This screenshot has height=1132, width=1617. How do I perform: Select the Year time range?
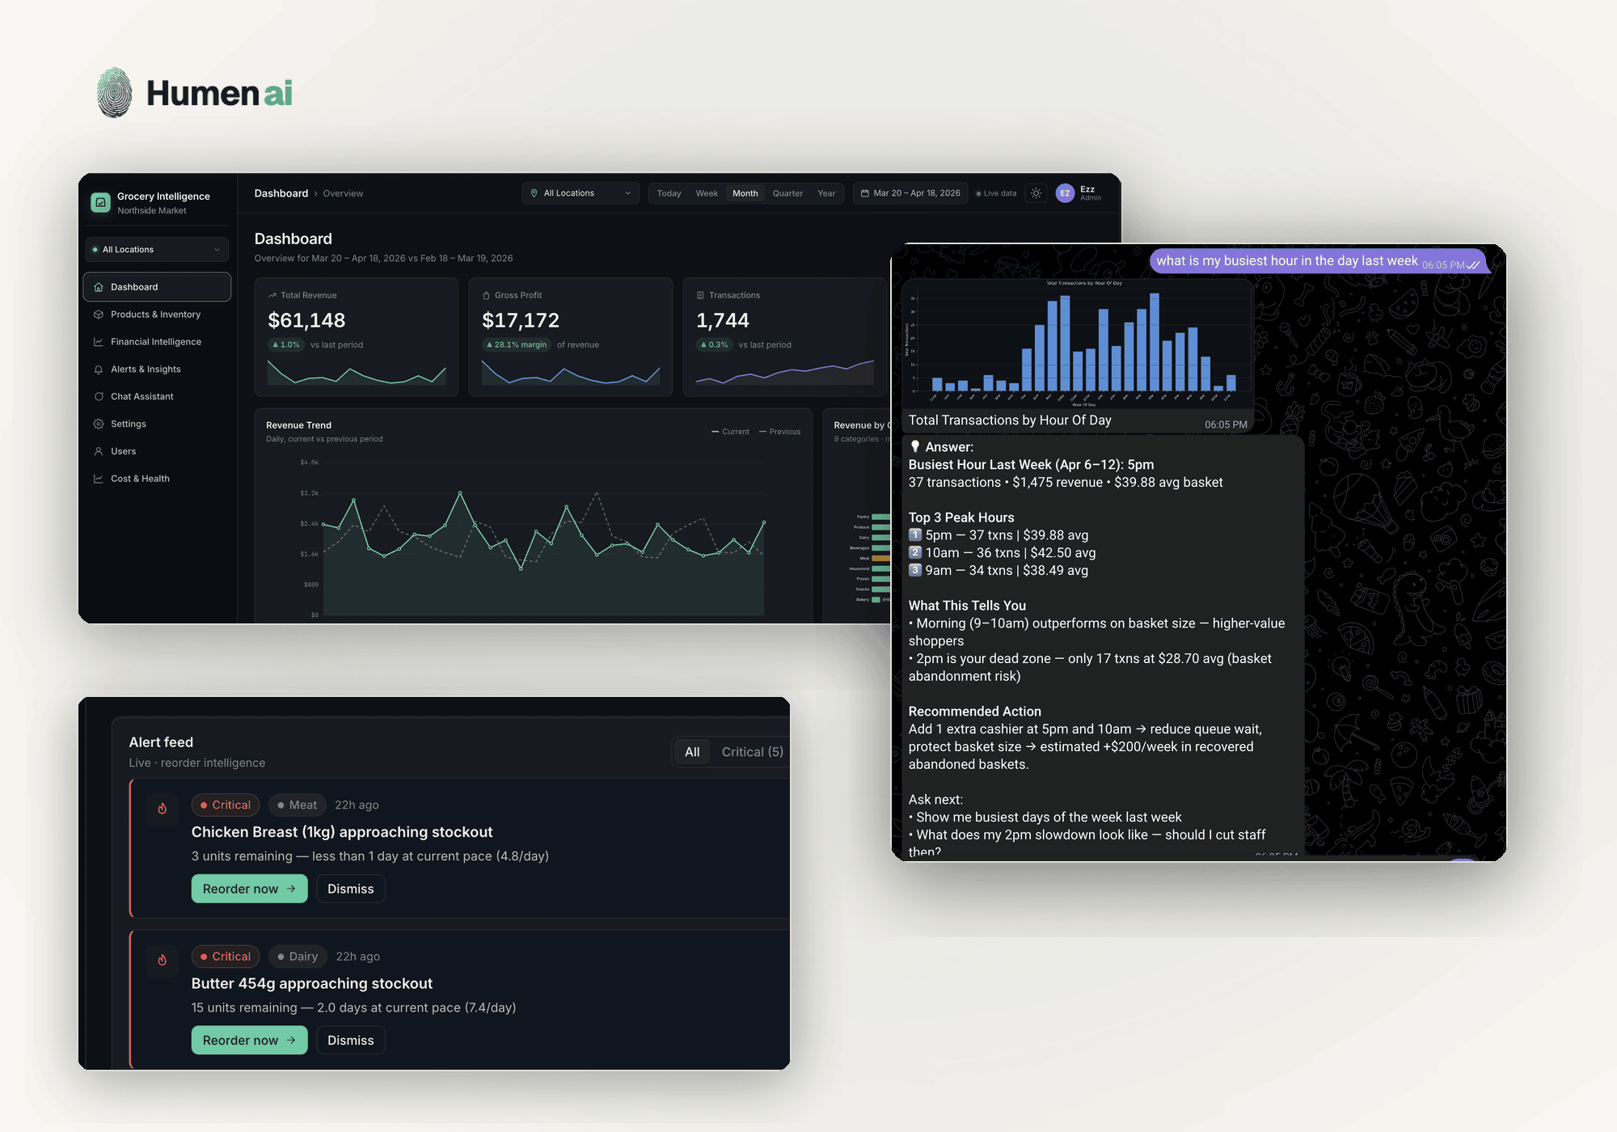click(826, 193)
